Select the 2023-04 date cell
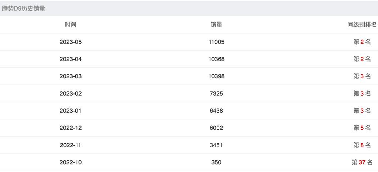 tap(71, 59)
